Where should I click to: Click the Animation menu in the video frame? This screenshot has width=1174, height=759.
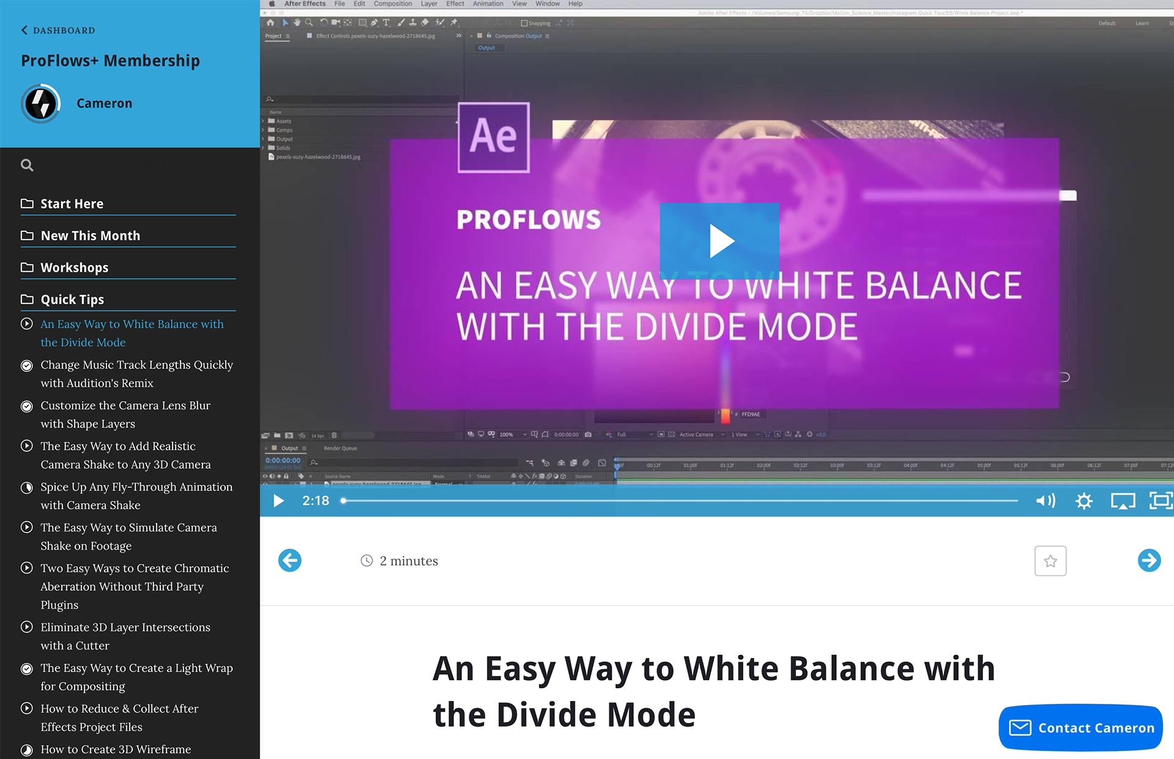tap(488, 4)
